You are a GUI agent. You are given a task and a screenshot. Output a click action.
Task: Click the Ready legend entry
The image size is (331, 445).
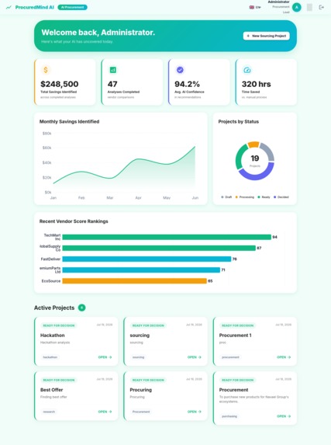point(264,197)
